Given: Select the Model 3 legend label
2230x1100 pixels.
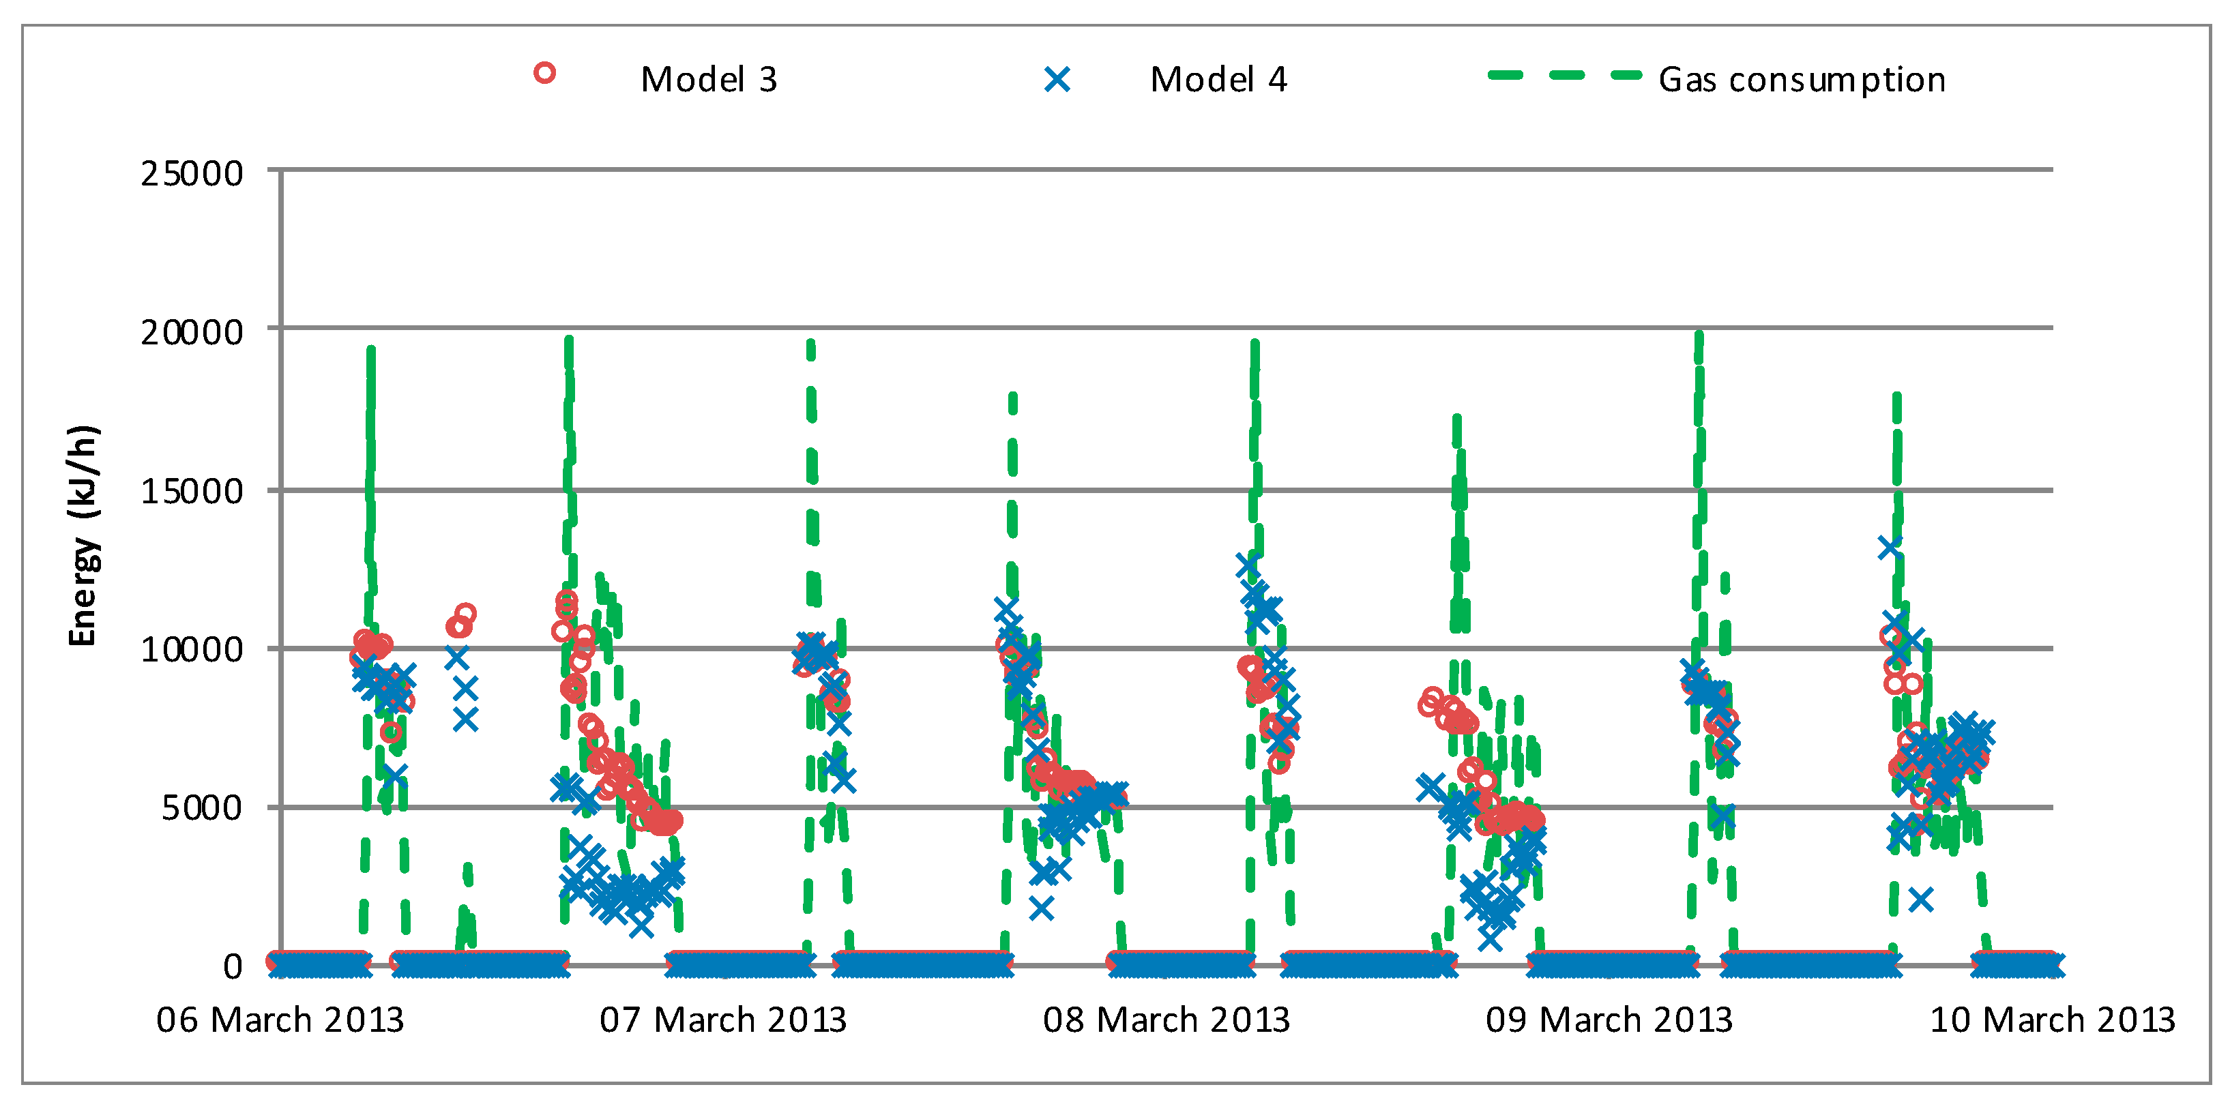Looking at the screenshot, I should (709, 80).
